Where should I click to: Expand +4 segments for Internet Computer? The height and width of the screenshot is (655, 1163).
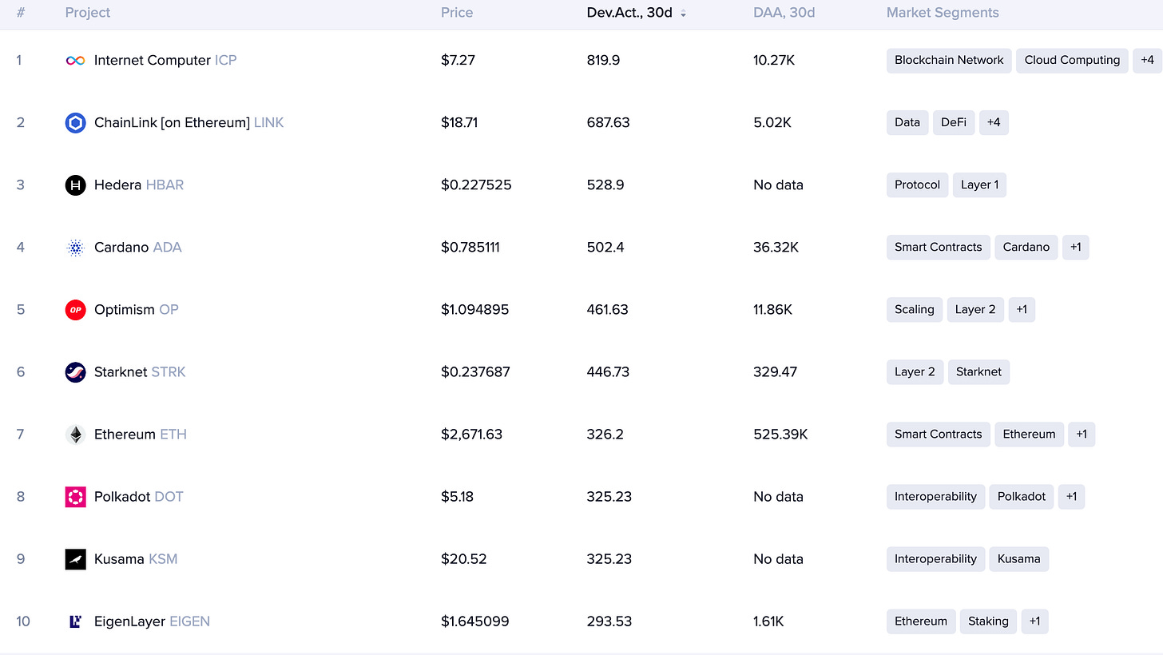1147,61
